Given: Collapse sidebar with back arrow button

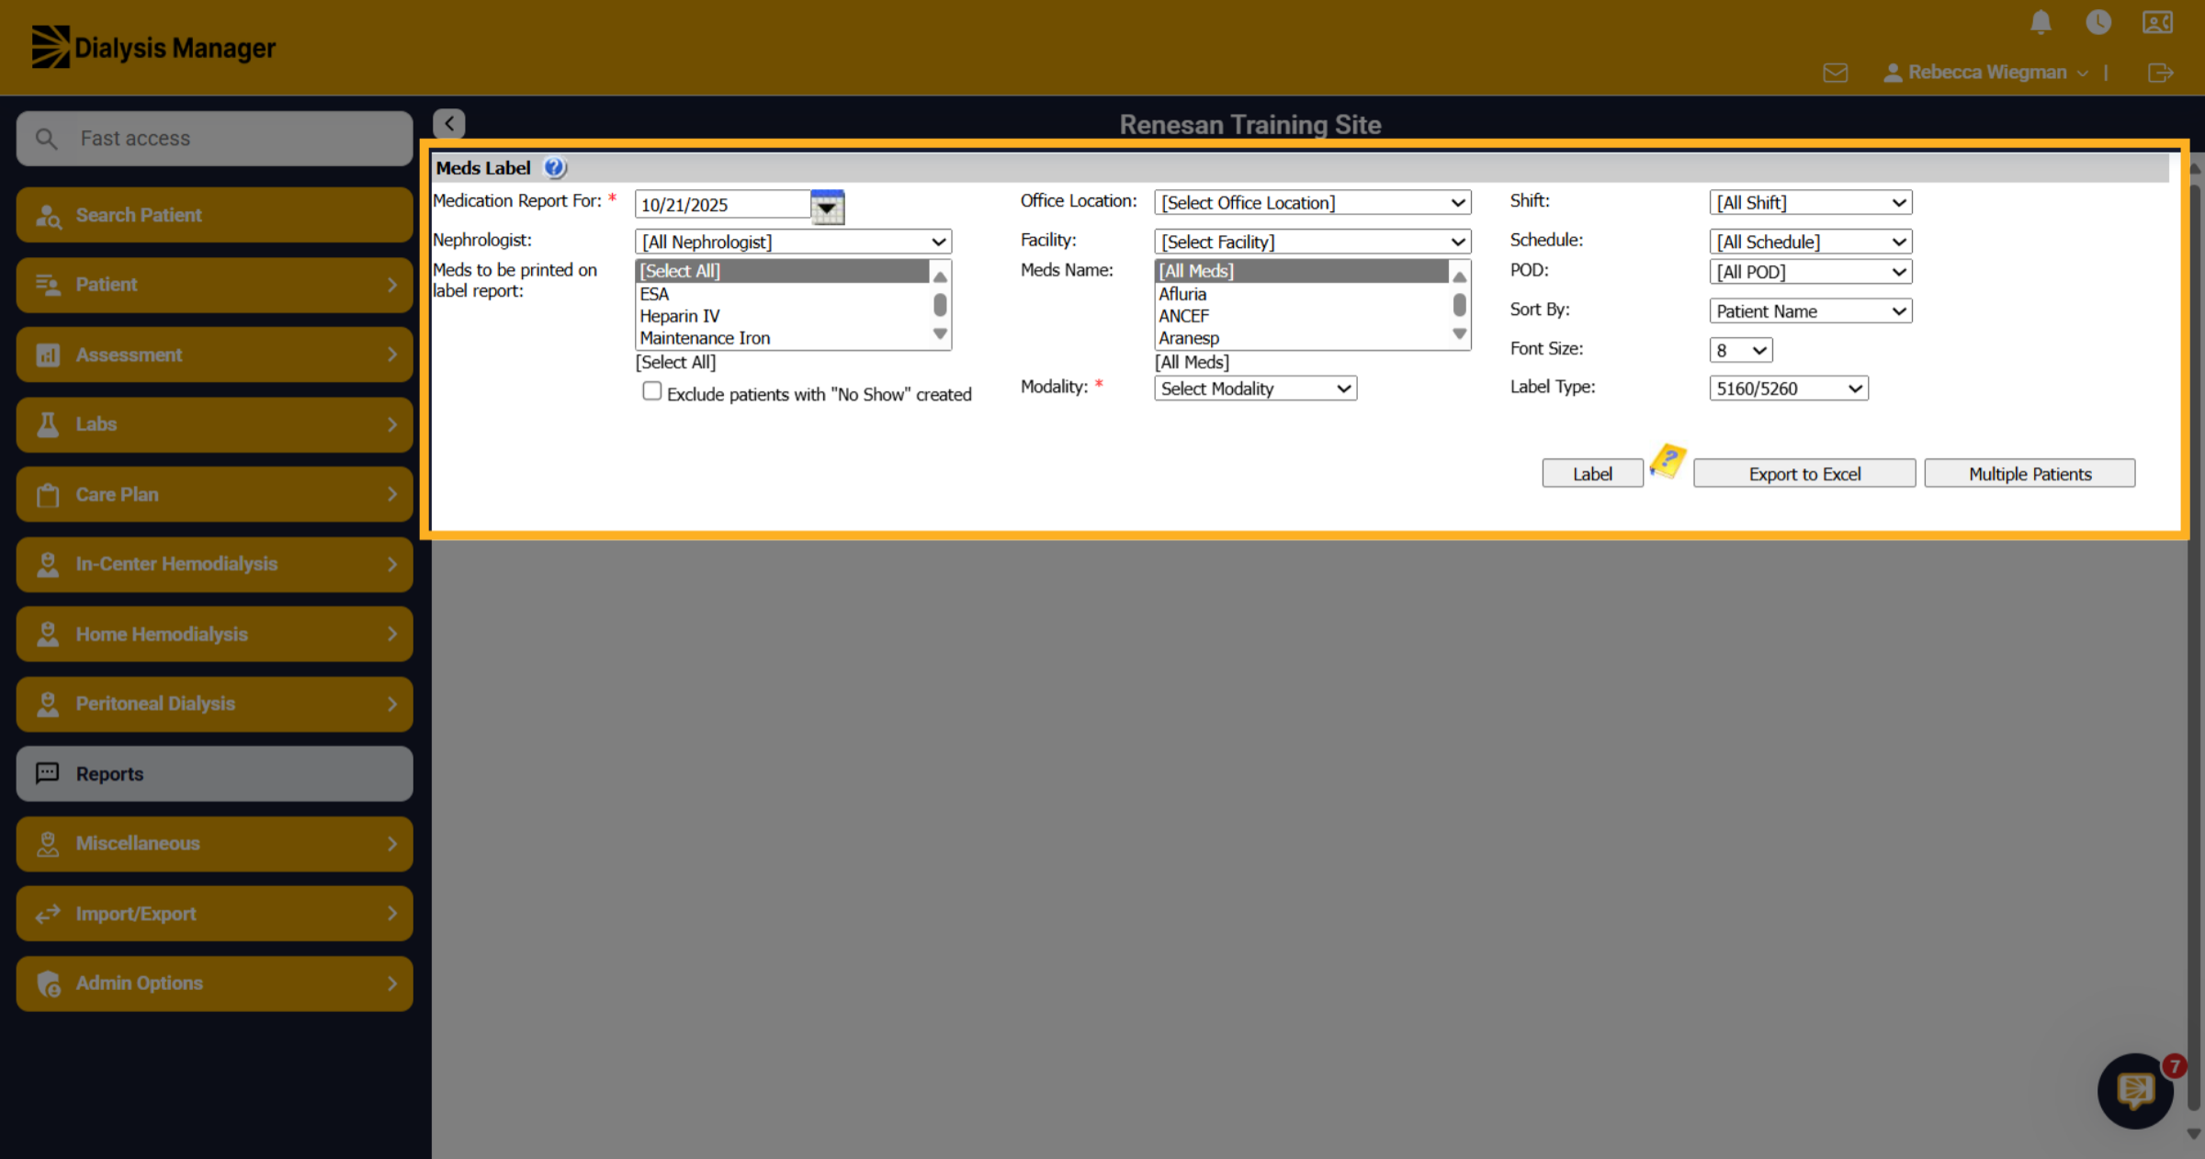Looking at the screenshot, I should coord(449,123).
